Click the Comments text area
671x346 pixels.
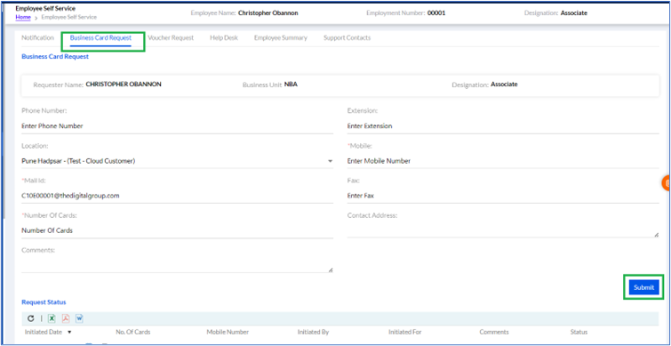pos(177,265)
